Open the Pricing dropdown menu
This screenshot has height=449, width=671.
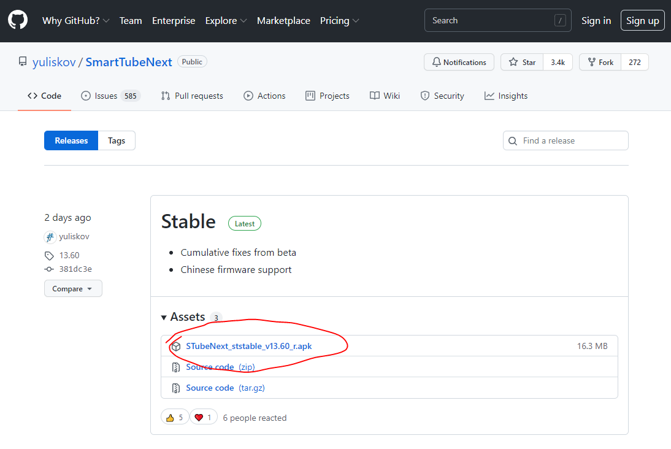pyautogui.click(x=339, y=20)
